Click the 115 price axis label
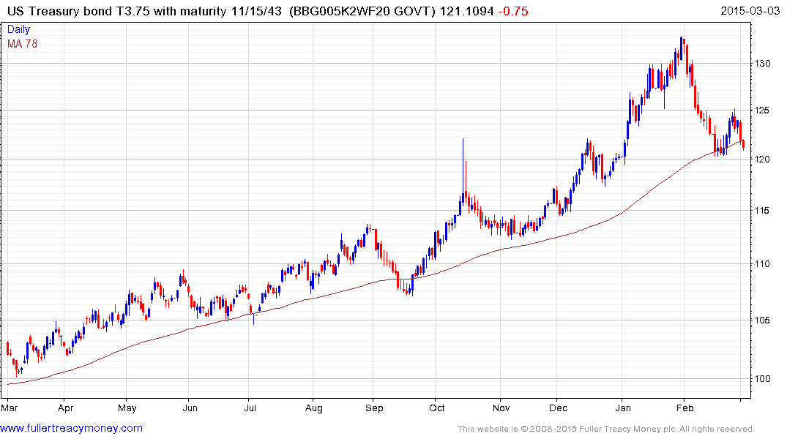The width and height of the screenshot is (787, 439). coord(762,211)
